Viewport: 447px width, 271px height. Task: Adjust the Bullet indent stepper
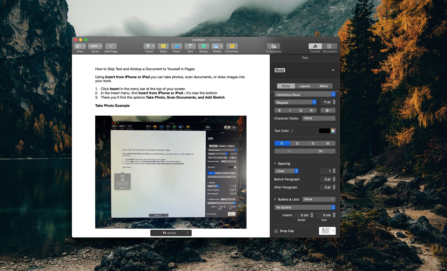[312, 215]
